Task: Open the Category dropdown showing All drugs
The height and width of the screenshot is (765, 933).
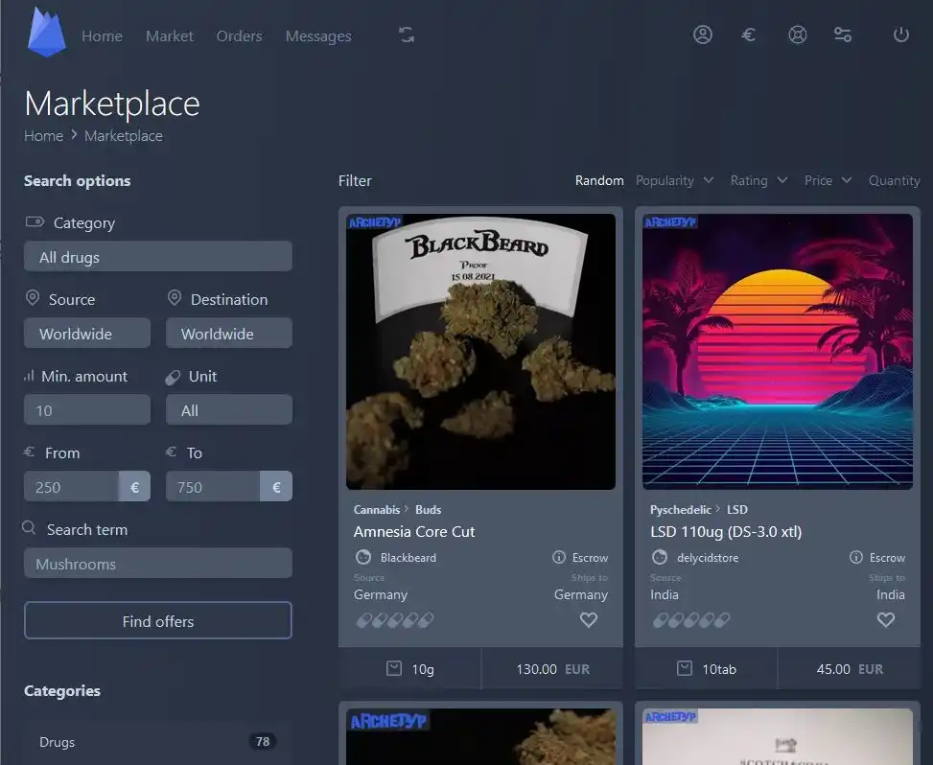Action: 158,257
